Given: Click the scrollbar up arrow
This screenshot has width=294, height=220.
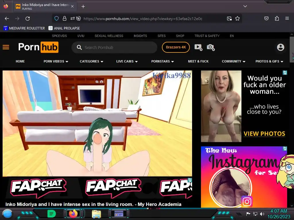Looking at the screenshot, I should pyautogui.click(x=292, y=34).
